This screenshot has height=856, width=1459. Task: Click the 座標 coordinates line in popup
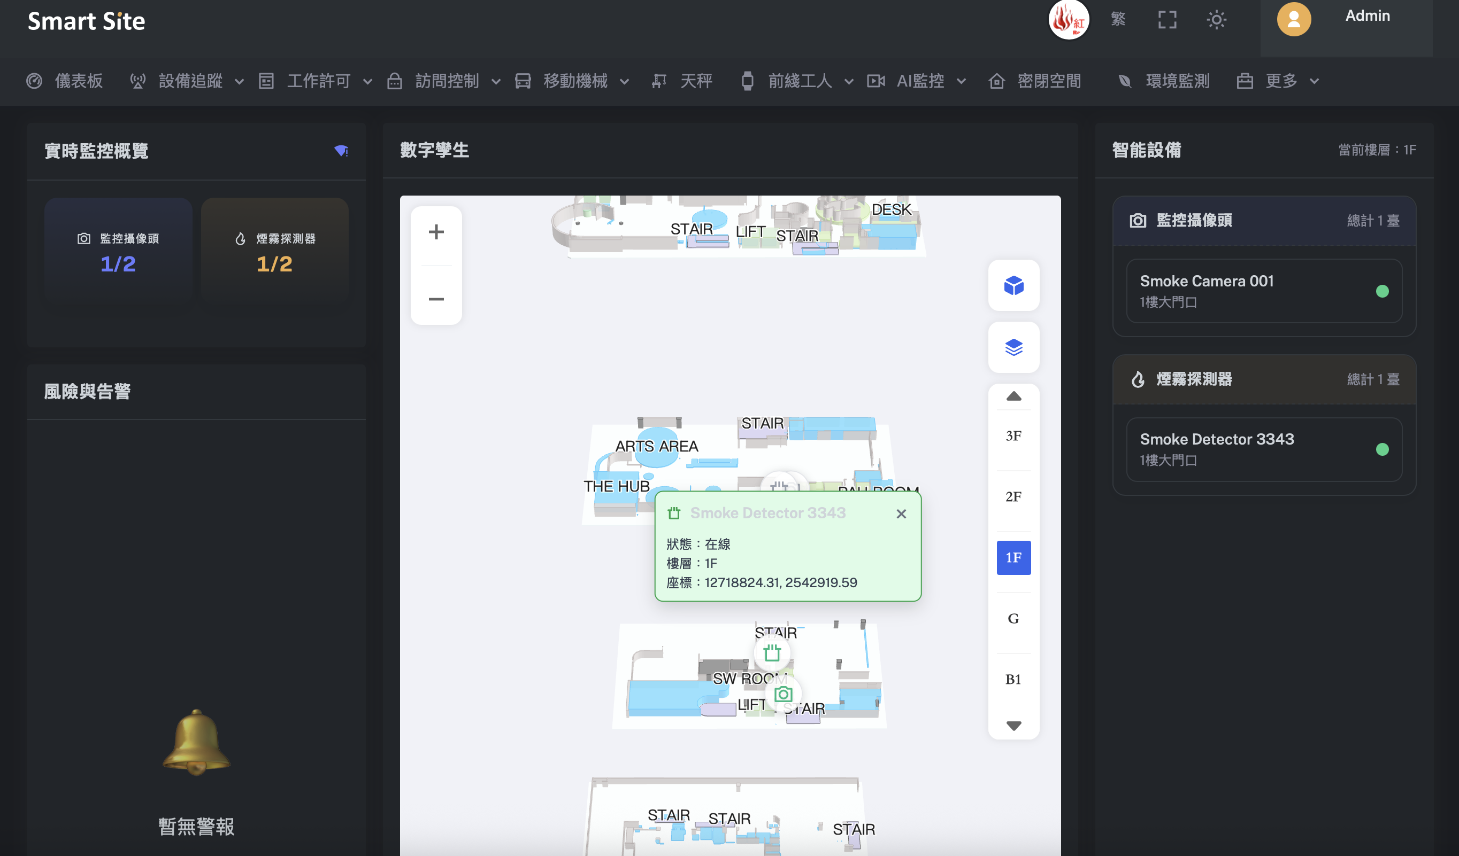click(762, 582)
